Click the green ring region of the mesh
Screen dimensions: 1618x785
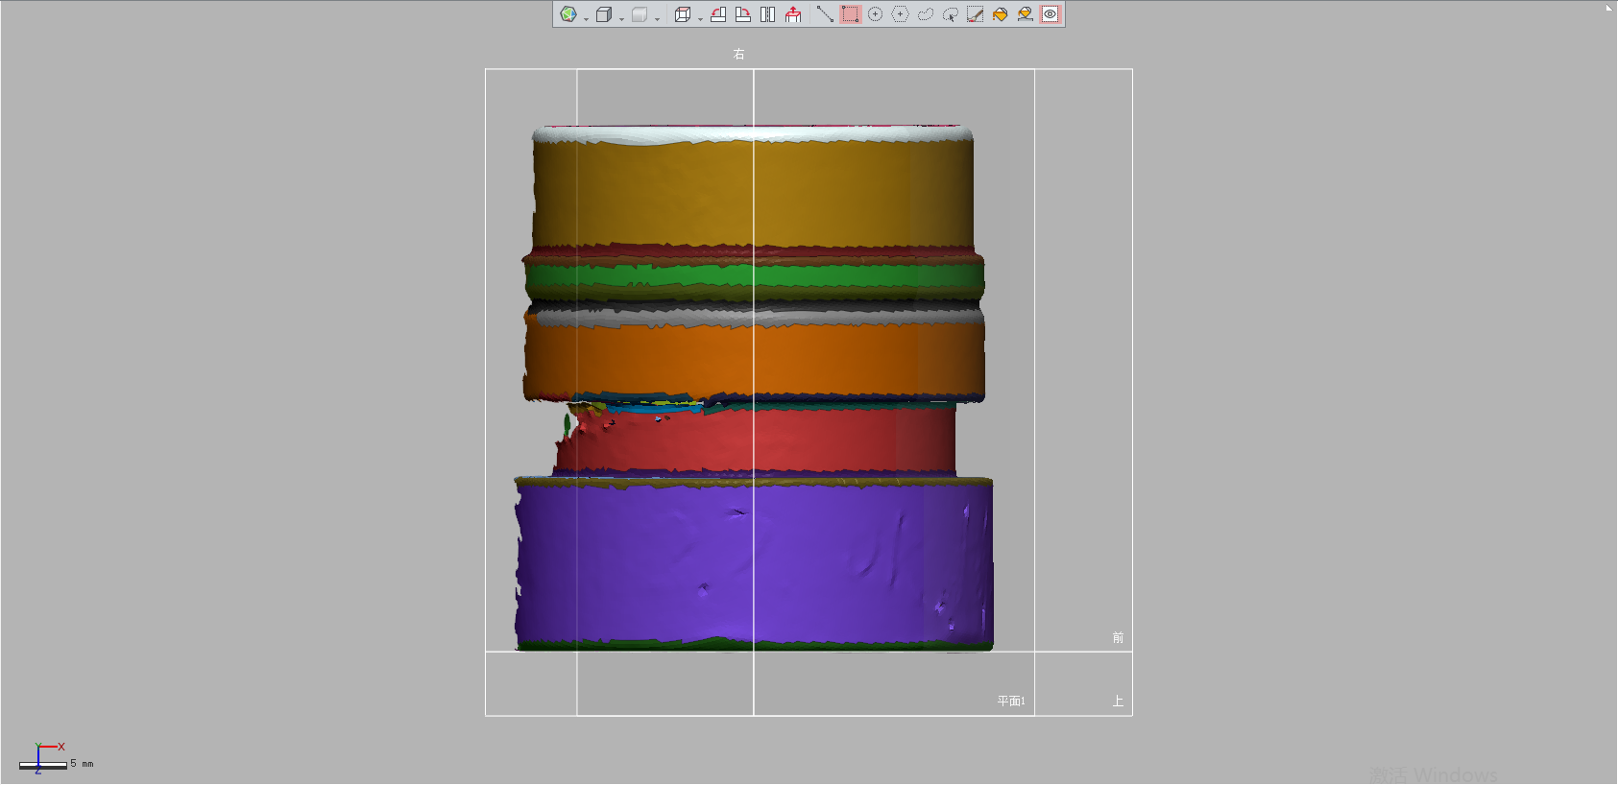pos(754,277)
